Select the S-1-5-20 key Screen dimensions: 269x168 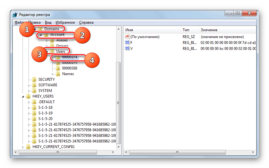coord(45,119)
